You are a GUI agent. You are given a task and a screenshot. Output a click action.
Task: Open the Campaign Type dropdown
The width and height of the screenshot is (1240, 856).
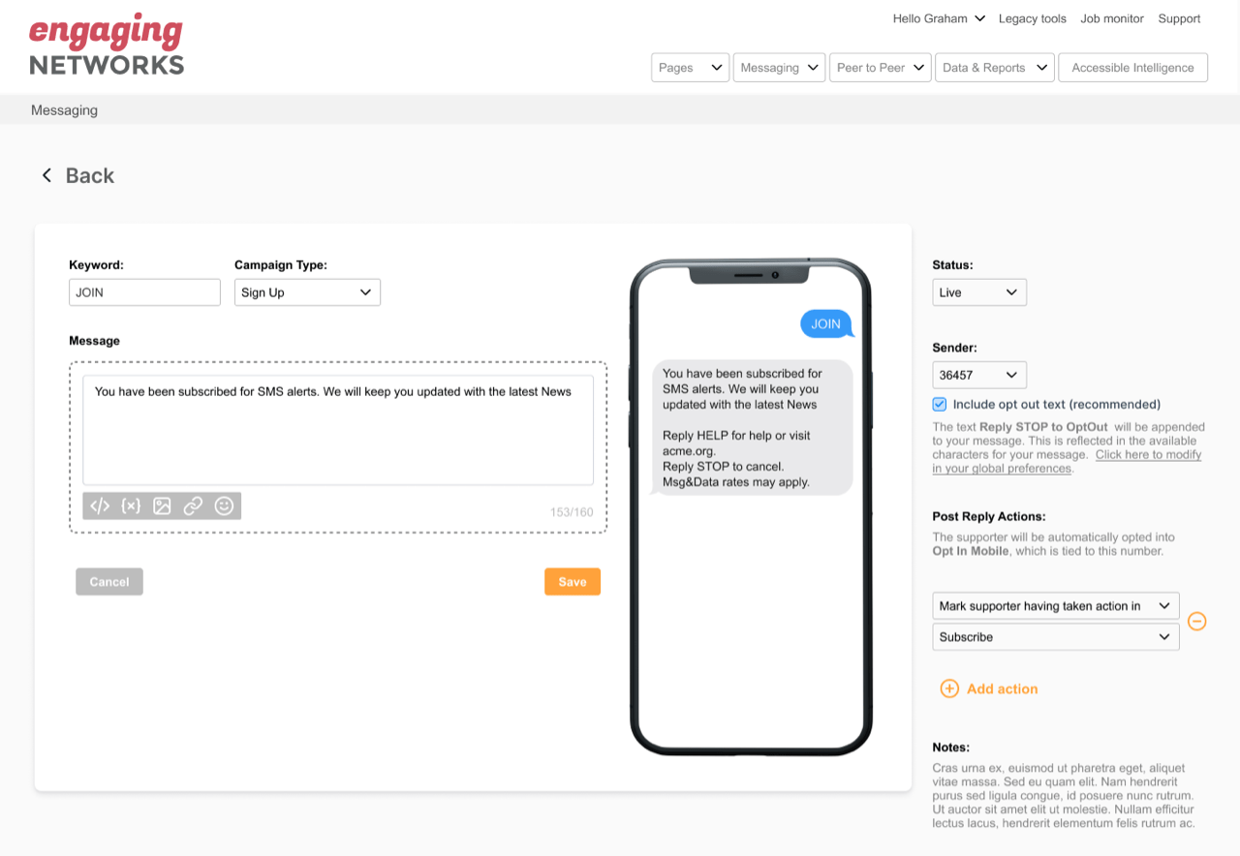coord(307,291)
